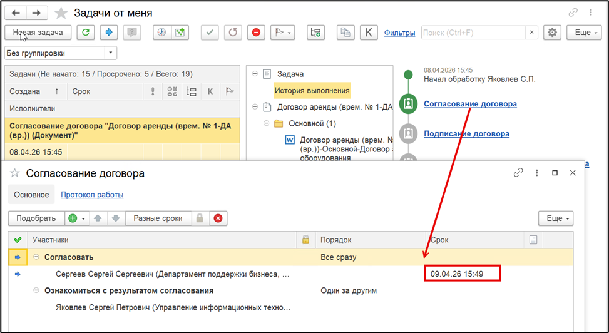This screenshot has height=333, width=609.
Task: Open the top Еще menu
Action: tap(584, 33)
